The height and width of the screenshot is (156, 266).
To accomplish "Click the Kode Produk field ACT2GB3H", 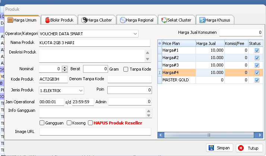I will (x=53, y=79).
